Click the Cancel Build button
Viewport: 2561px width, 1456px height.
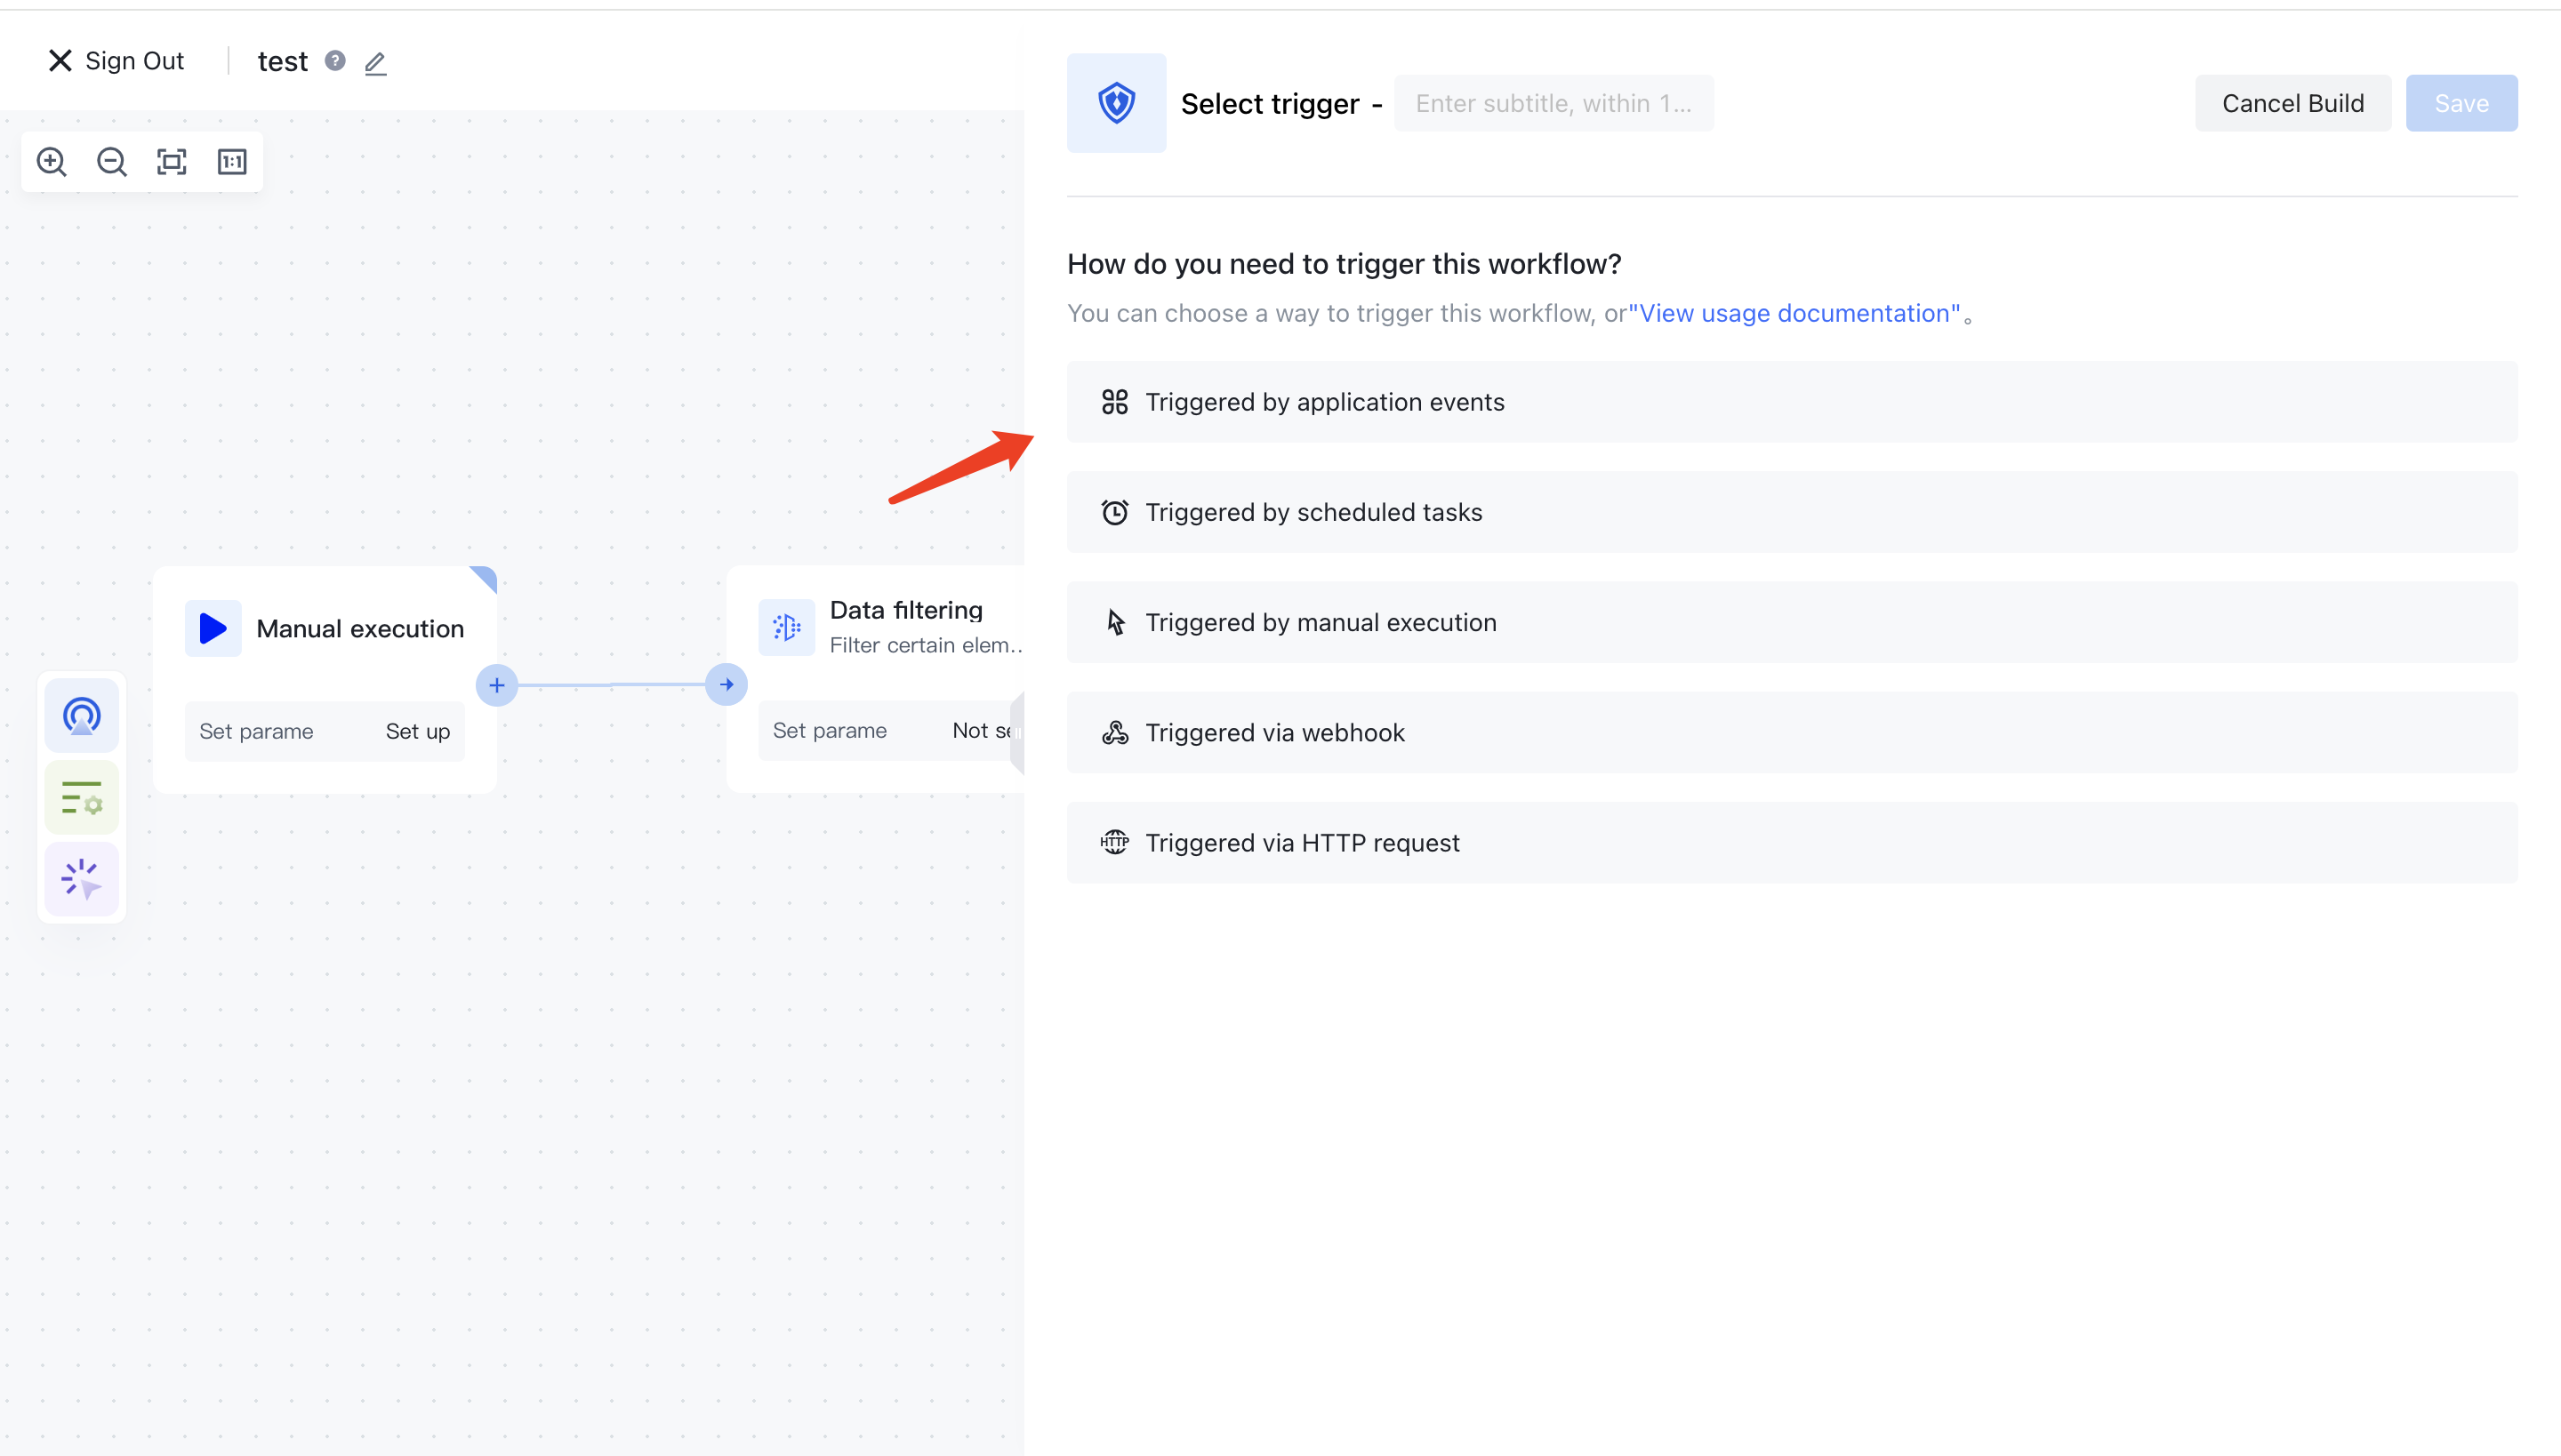(x=2292, y=103)
